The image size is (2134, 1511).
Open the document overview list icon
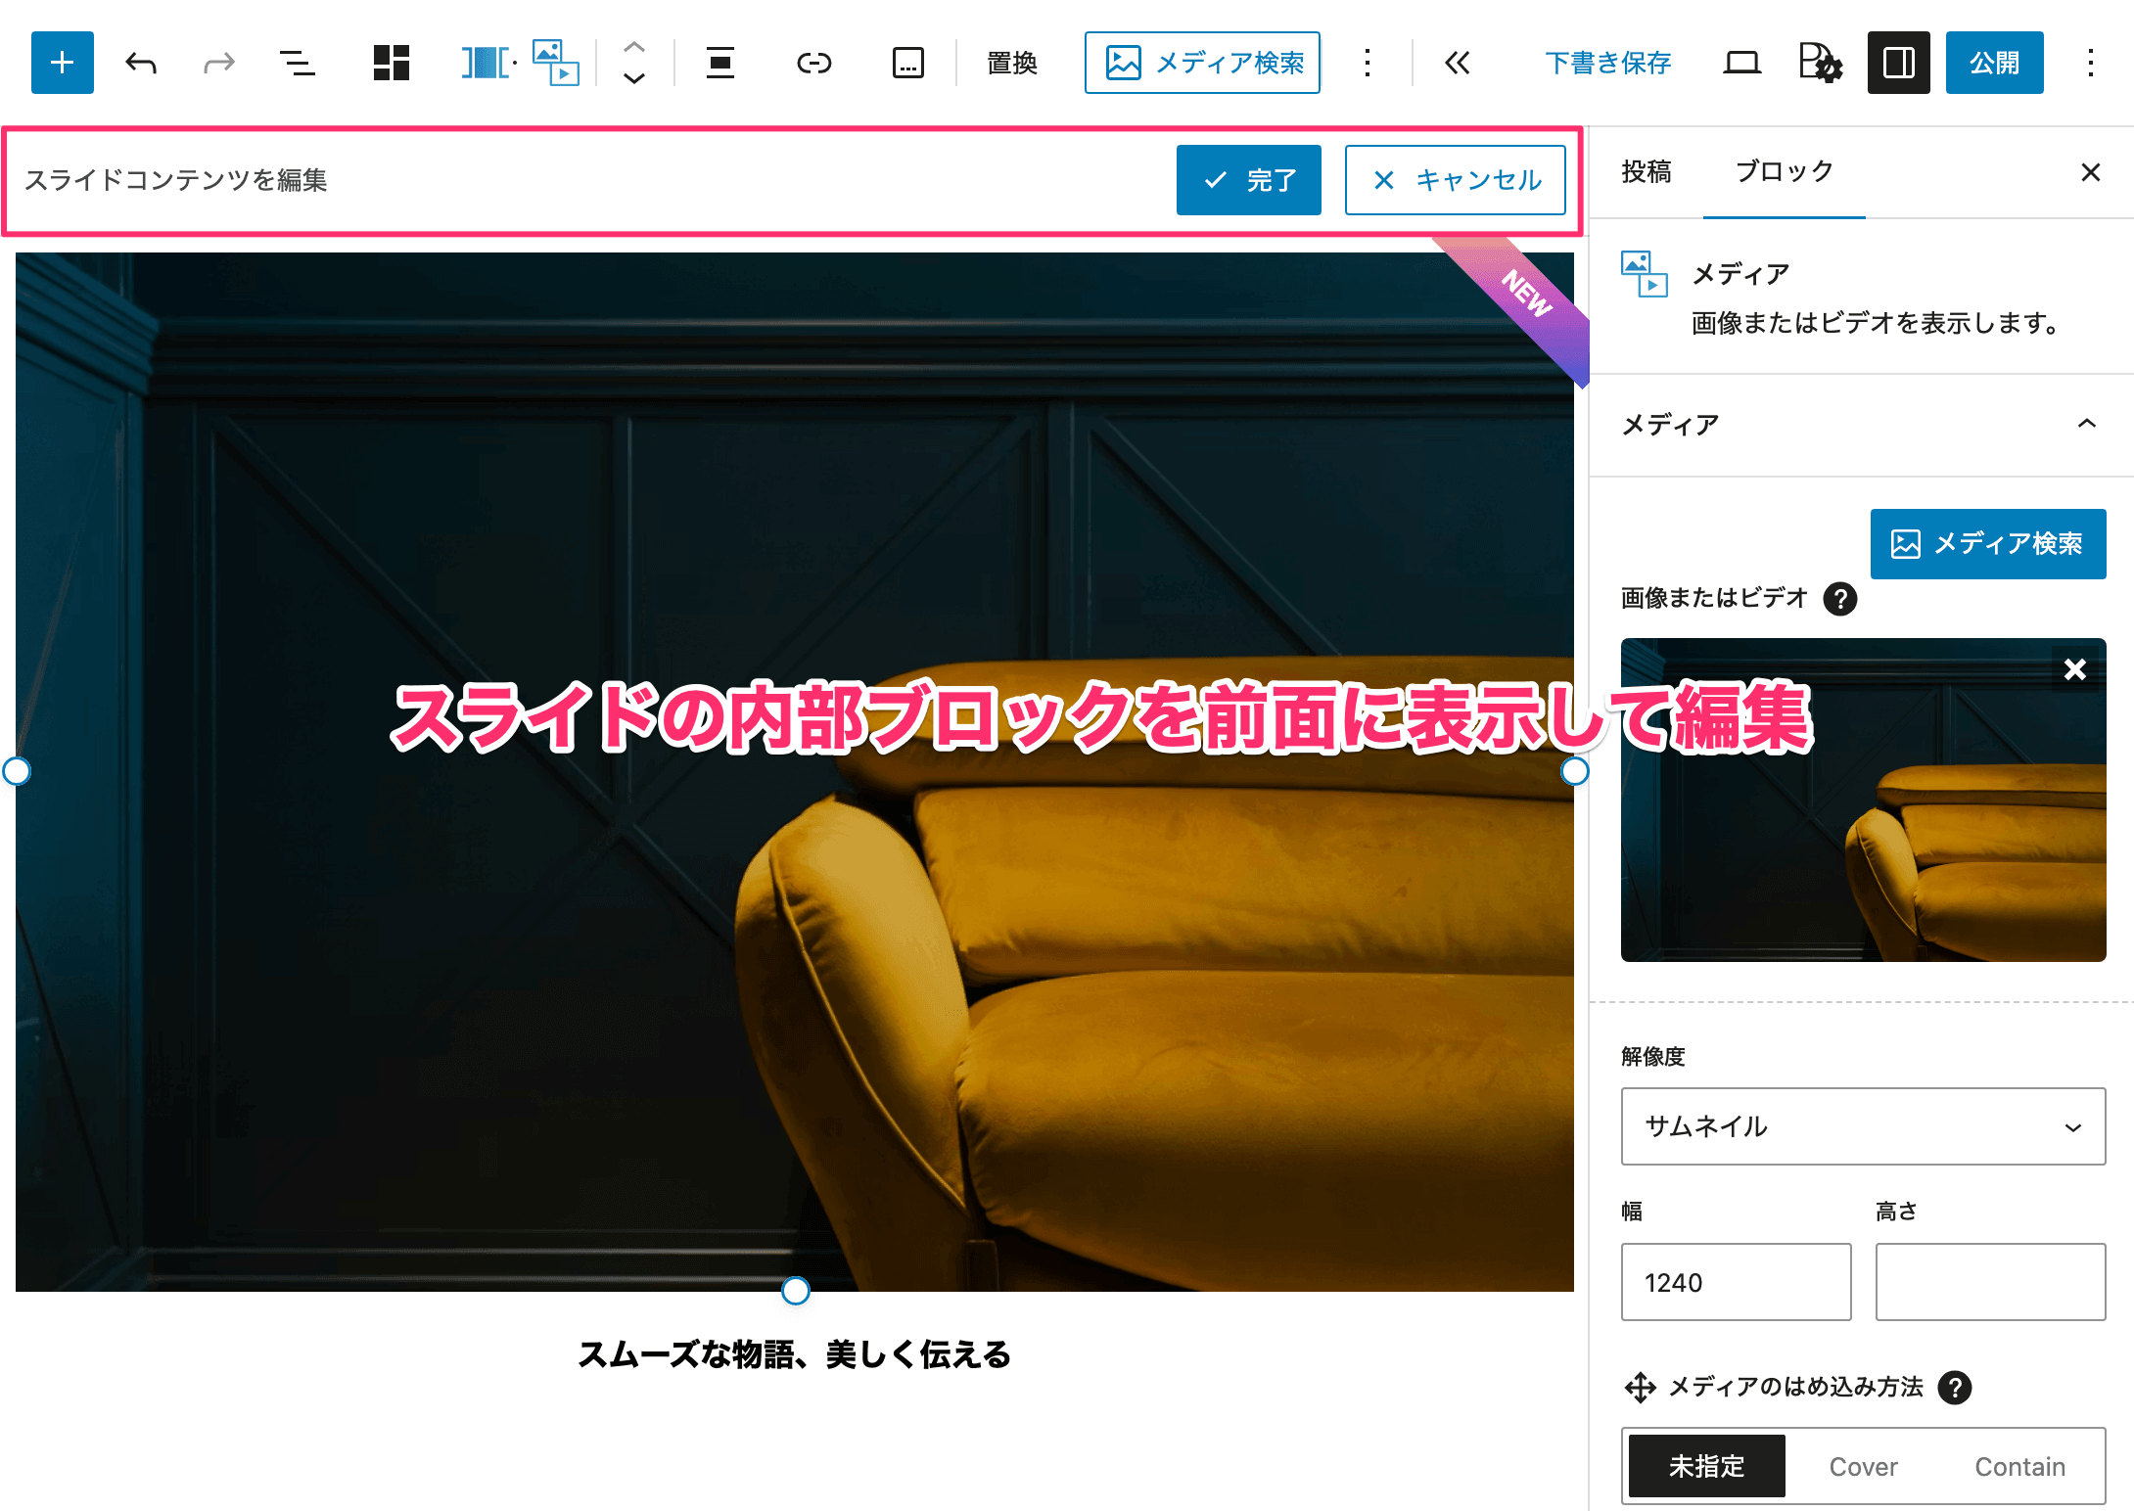[x=297, y=63]
